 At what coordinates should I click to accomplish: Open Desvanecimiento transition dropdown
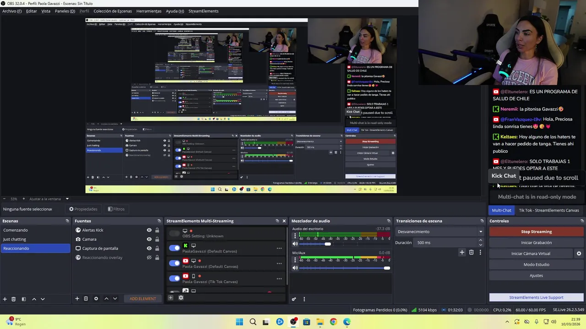point(440,232)
